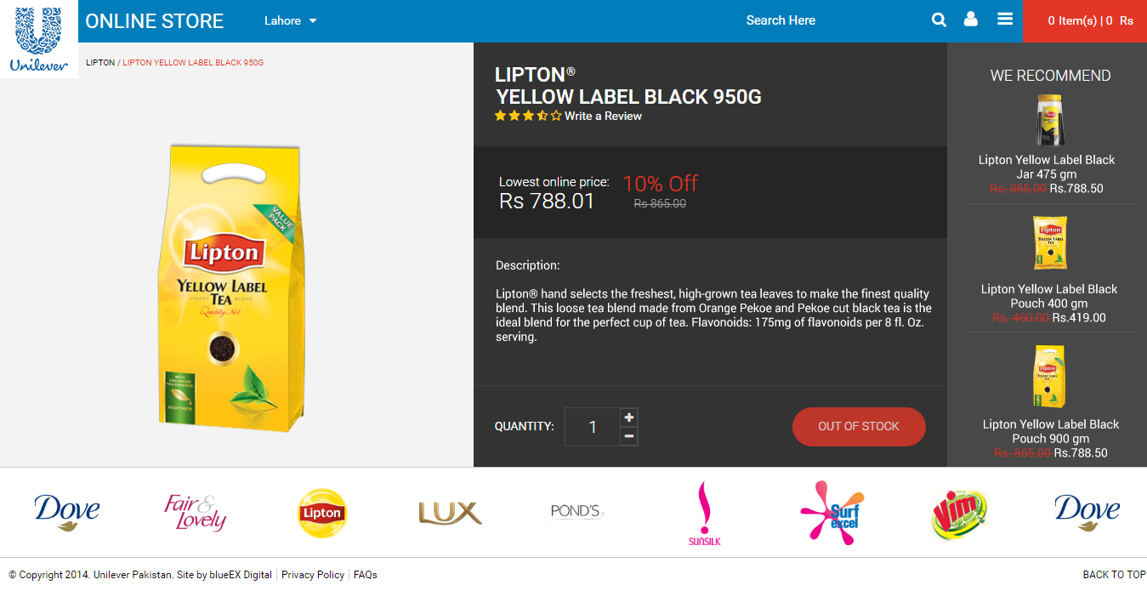Open the hamburger menu icon

pyautogui.click(x=1005, y=19)
